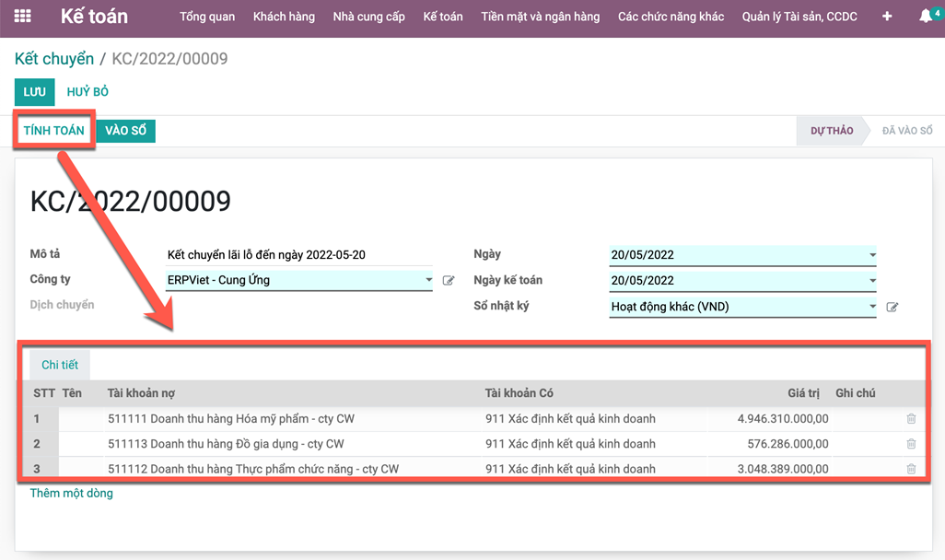Screen dimensions: 945x560
Task: Click the plus icon in top navigation
Action: point(887,17)
